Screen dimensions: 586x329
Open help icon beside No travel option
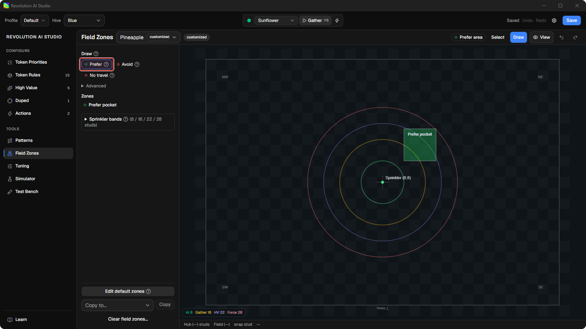(112, 75)
